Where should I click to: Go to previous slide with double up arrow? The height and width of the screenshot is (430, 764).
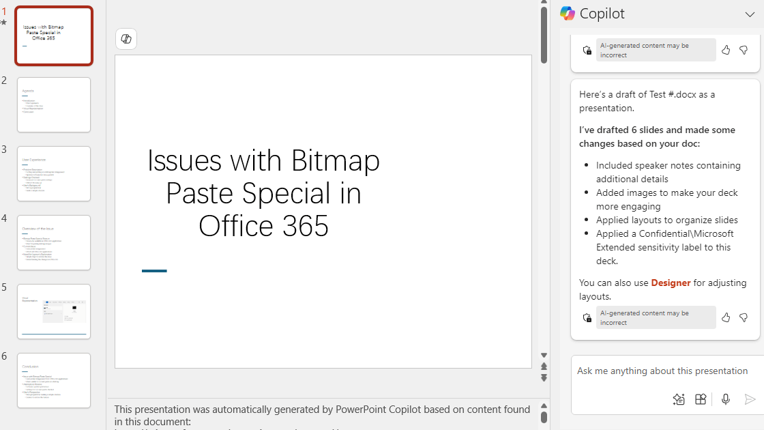coord(544,367)
